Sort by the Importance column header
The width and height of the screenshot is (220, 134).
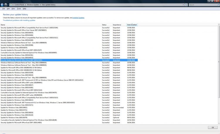pyautogui.click(x=119, y=25)
